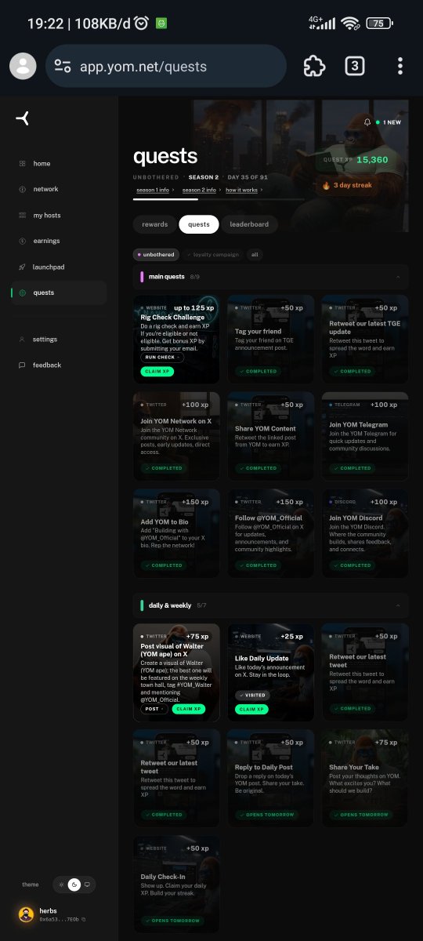
Task: Click the notifications bell icon
Action: (367, 122)
